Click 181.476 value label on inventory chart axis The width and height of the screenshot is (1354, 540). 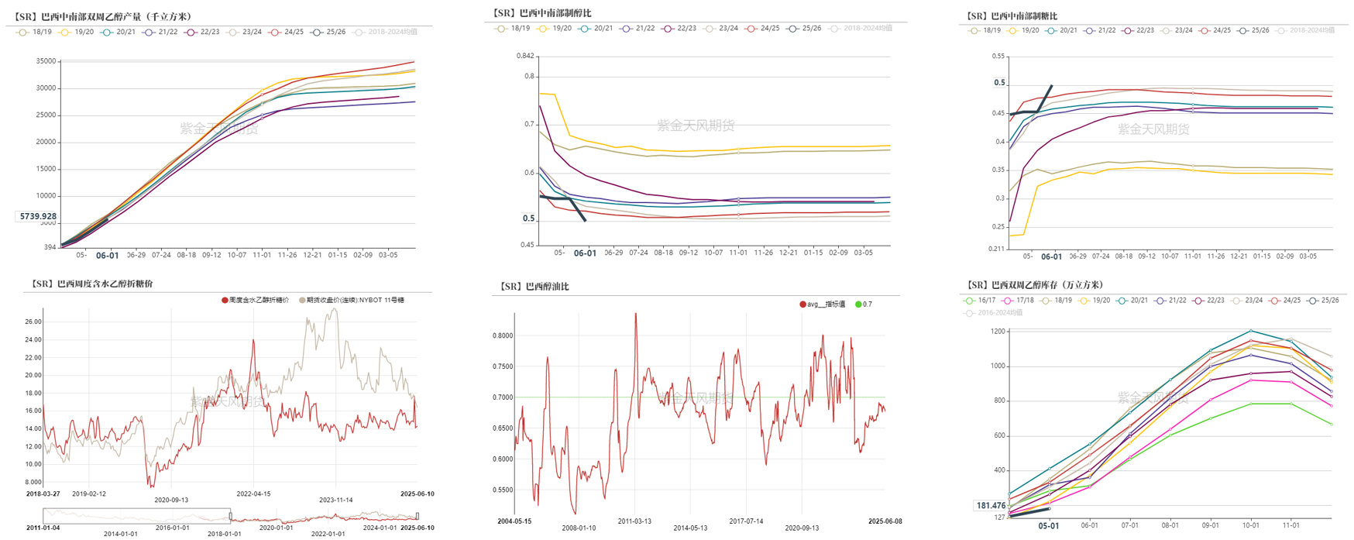pyautogui.click(x=991, y=506)
